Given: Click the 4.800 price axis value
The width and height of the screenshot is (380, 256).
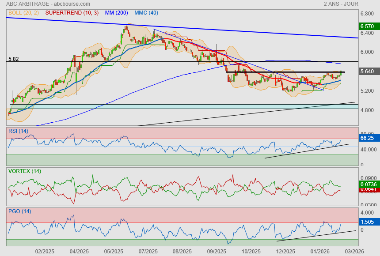Looking at the screenshot, I should (368, 110).
